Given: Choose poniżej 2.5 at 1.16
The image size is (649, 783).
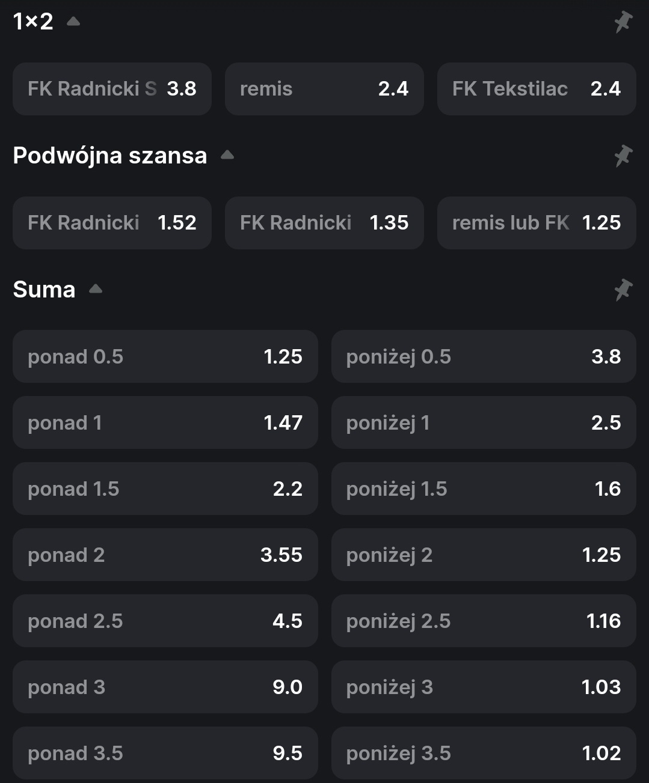Looking at the screenshot, I should [x=483, y=621].
